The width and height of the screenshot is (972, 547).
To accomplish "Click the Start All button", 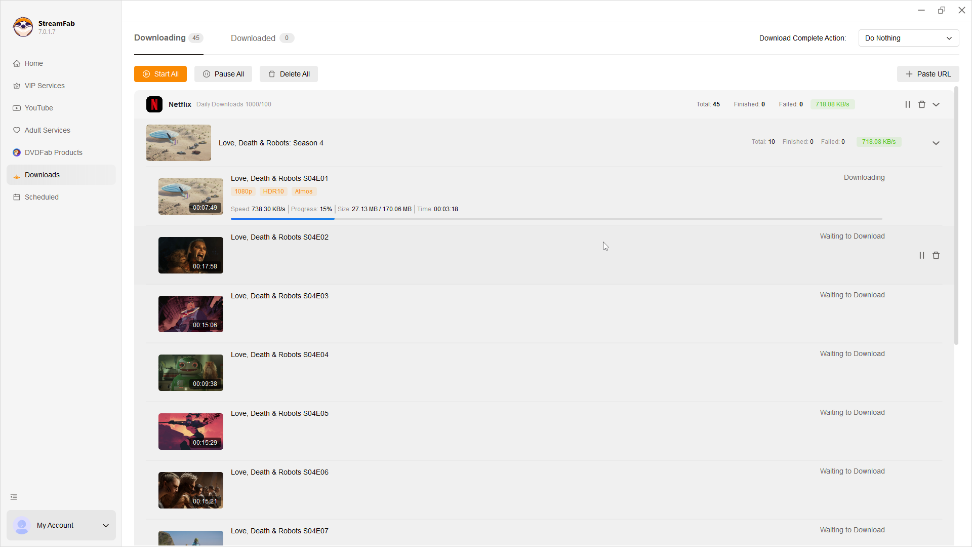I will pyautogui.click(x=160, y=74).
